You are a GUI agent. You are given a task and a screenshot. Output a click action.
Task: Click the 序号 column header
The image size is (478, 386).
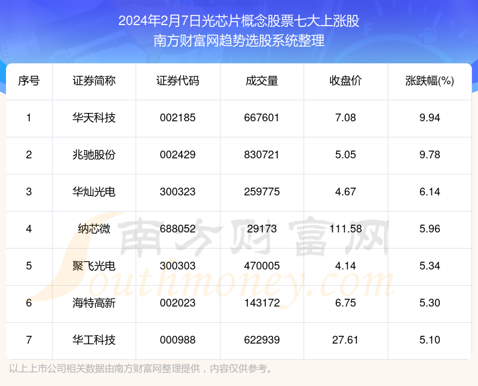click(x=29, y=81)
